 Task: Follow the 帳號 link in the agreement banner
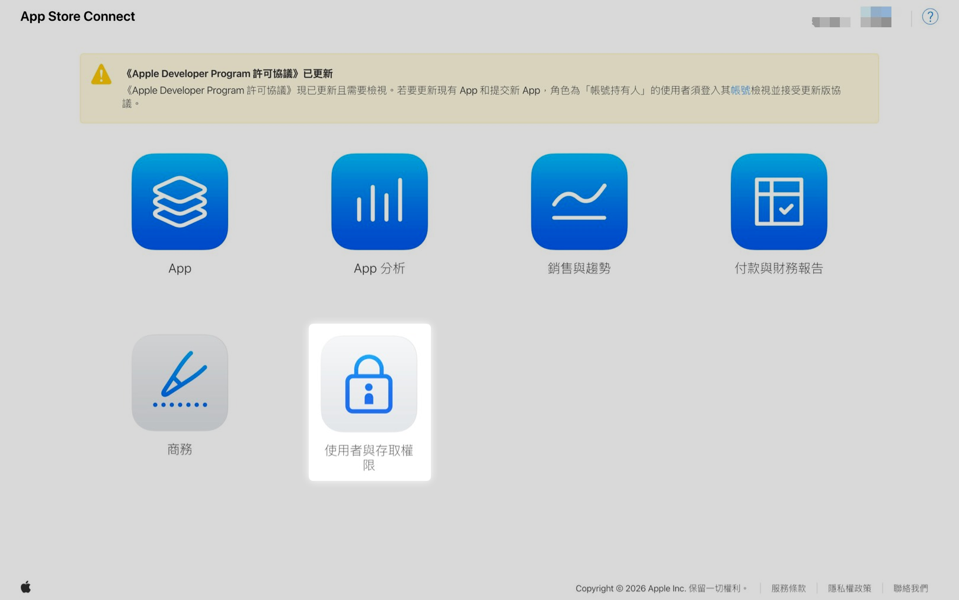tap(740, 90)
